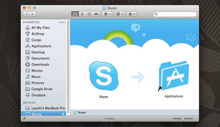Open the Dropbox toolbar menu
Image resolution: width=220 pixels, height=127 pixels.
point(119,14)
